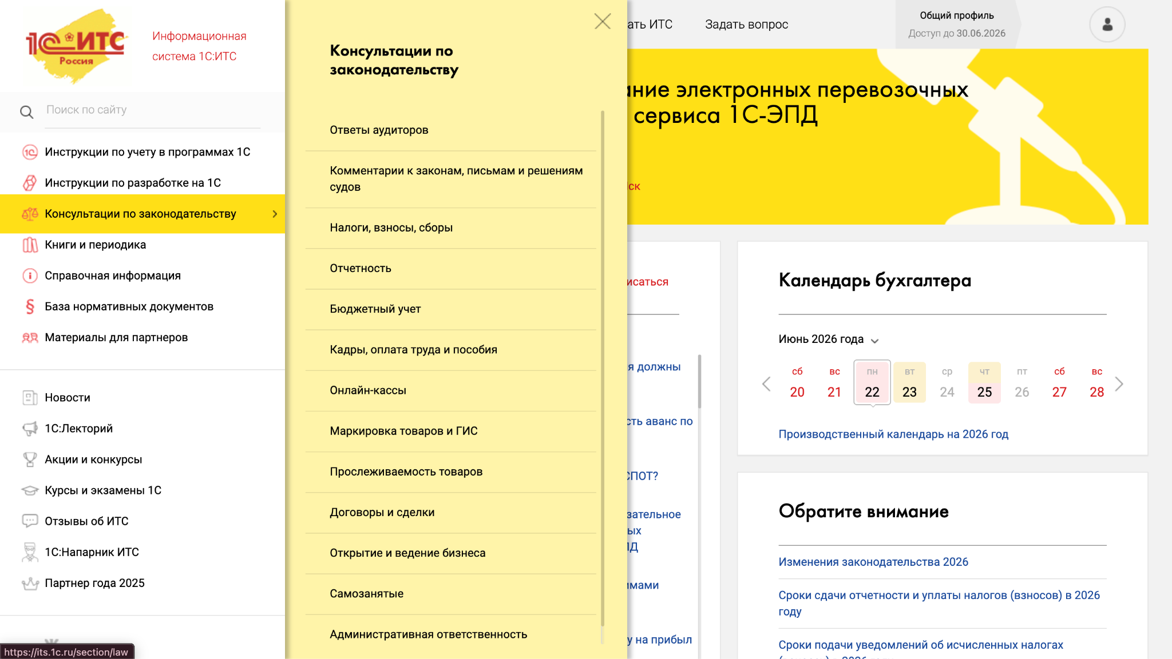Screen dimensions: 1172x659
Task: Click the trophy icon for Акции и конкурсы
Action: pyautogui.click(x=30, y=459)
